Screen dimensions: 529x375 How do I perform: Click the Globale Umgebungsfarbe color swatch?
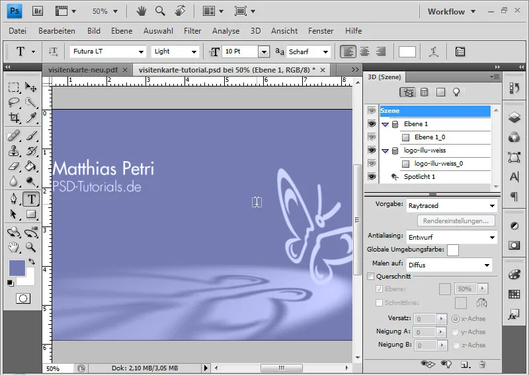pyautogui.click(x=453, y=250)
